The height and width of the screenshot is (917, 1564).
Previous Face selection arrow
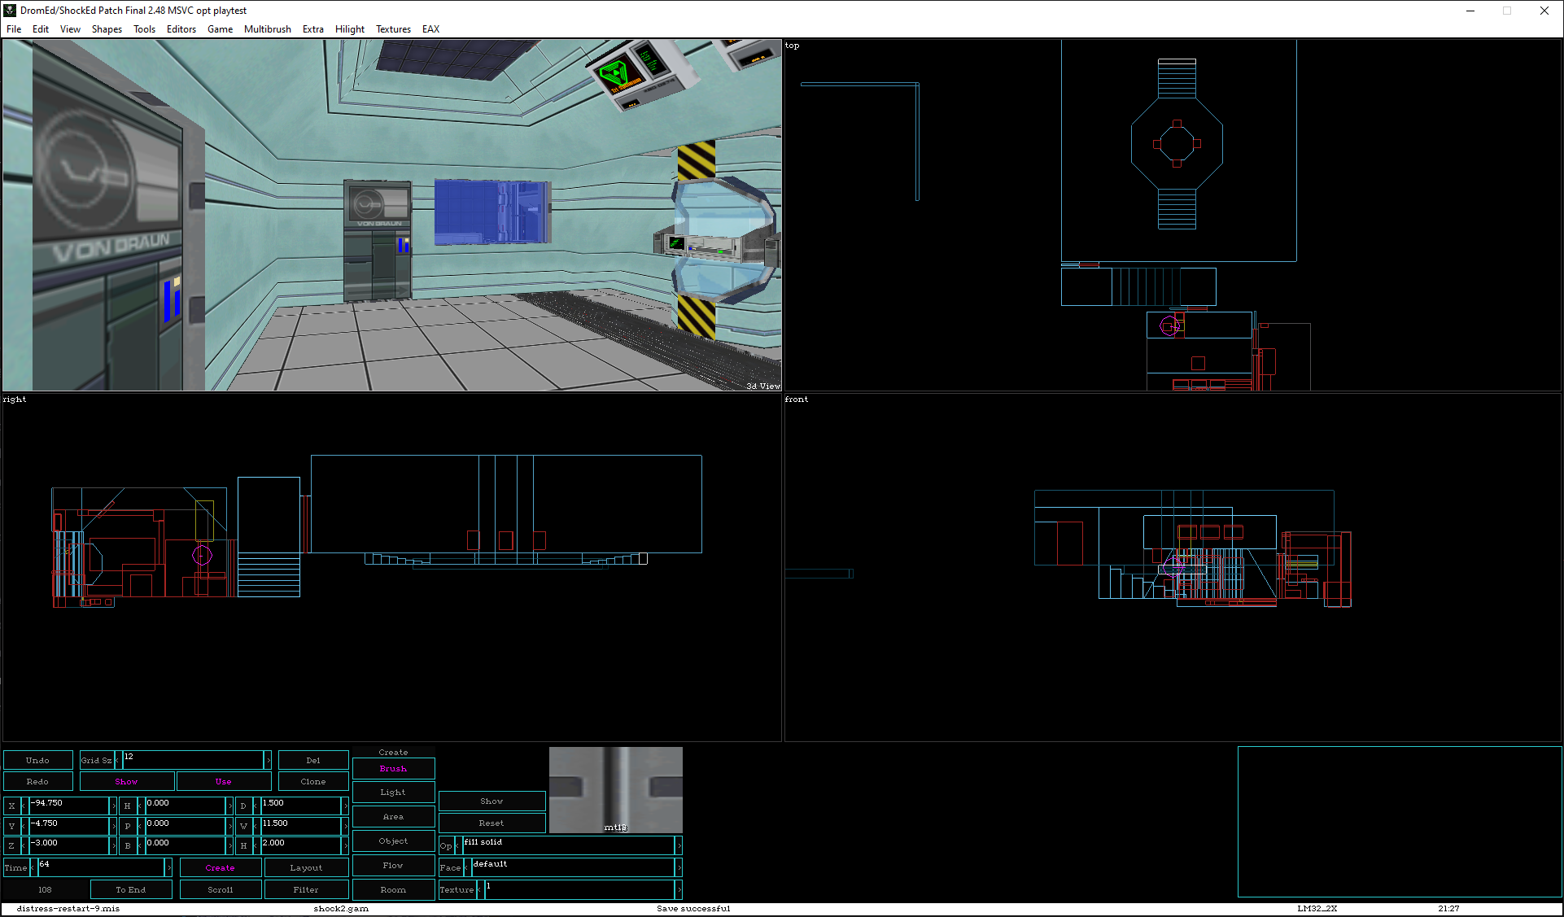(x=467, y=867)
